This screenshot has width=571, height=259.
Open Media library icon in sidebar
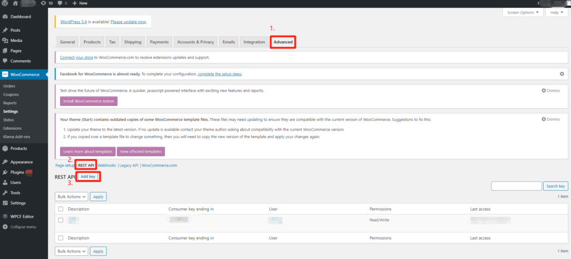coord(5,40)
